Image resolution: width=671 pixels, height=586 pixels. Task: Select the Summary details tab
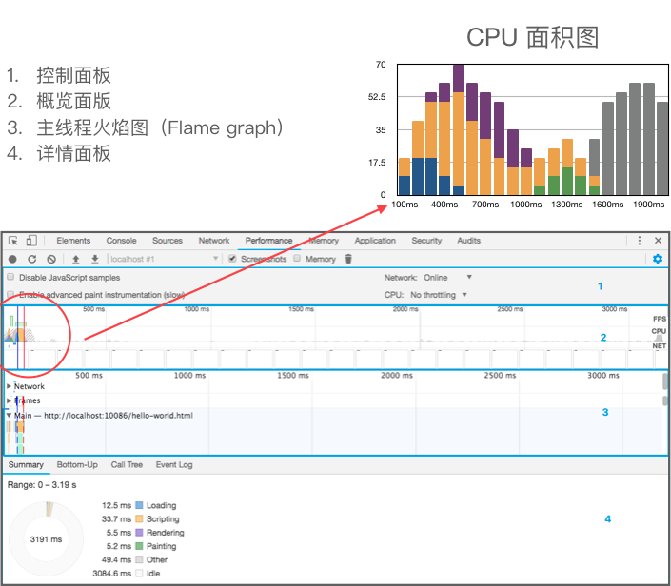point(26,464)
